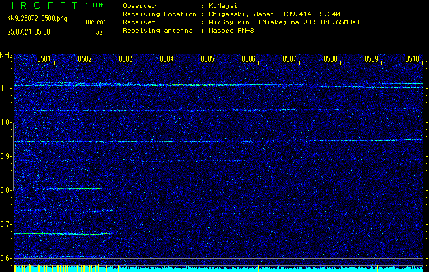Click the 0508 time marker
This screenshot has width=429, height=272.
coord(330,59)
